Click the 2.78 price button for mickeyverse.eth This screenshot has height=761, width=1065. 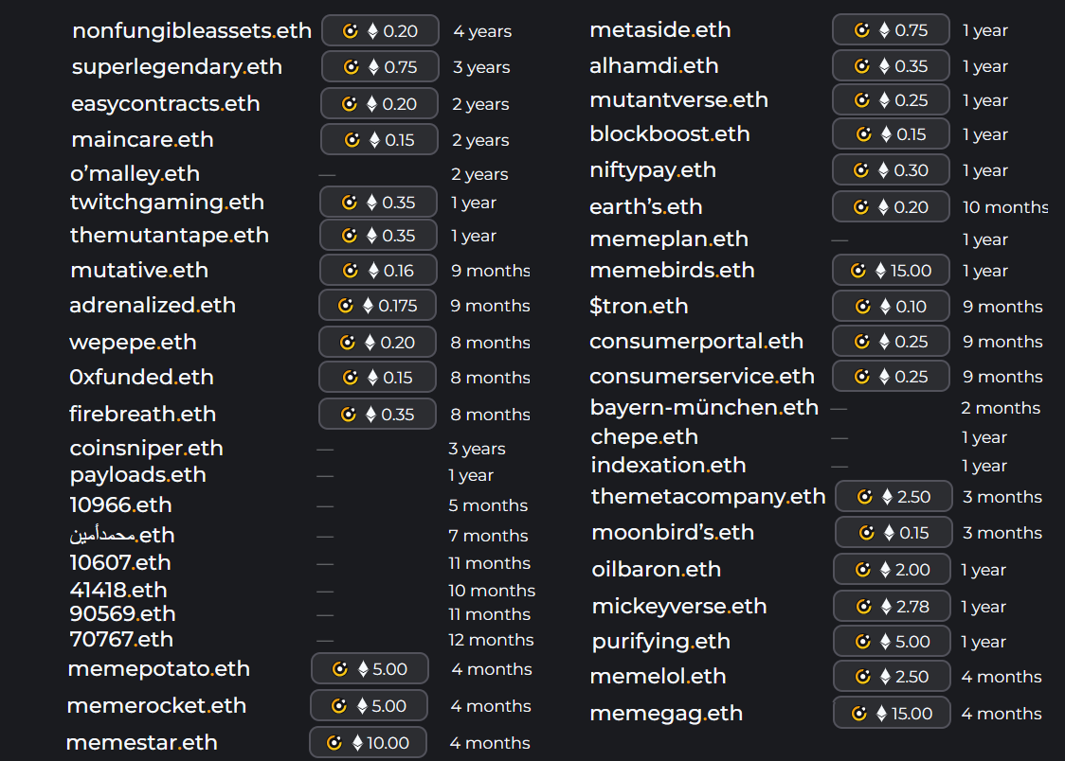(x=893, y=607)
